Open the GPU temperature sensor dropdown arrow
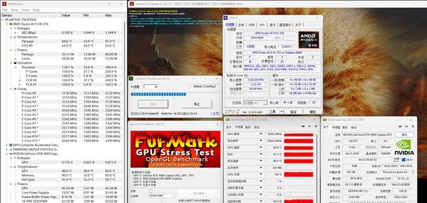The height and width of the screenshot is (203, 427). click(x=261, y=147)
